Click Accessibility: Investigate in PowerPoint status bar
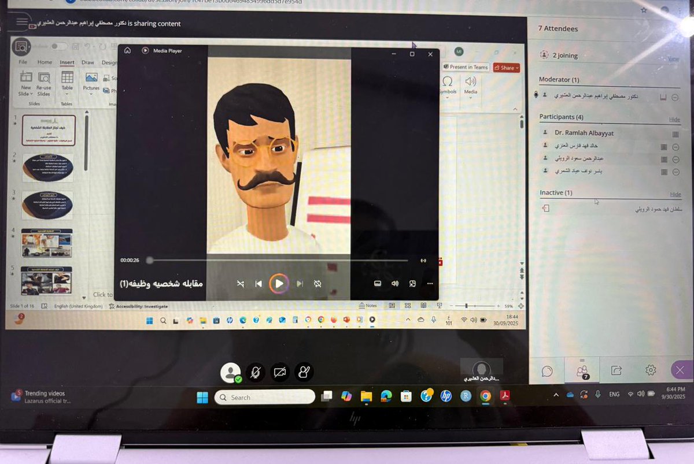The height and width of the screenshot is (464, 694). click(138, 306)
